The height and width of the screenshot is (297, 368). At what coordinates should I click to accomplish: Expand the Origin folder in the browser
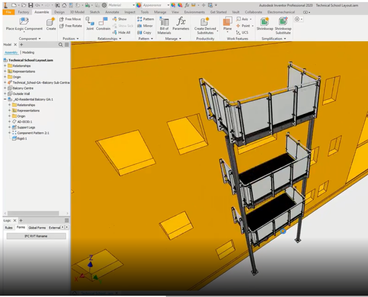[x=6, y=77]
